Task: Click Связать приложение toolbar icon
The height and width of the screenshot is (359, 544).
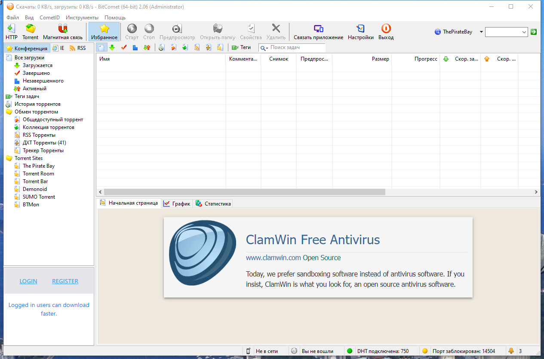Action: tap(318, 29)
